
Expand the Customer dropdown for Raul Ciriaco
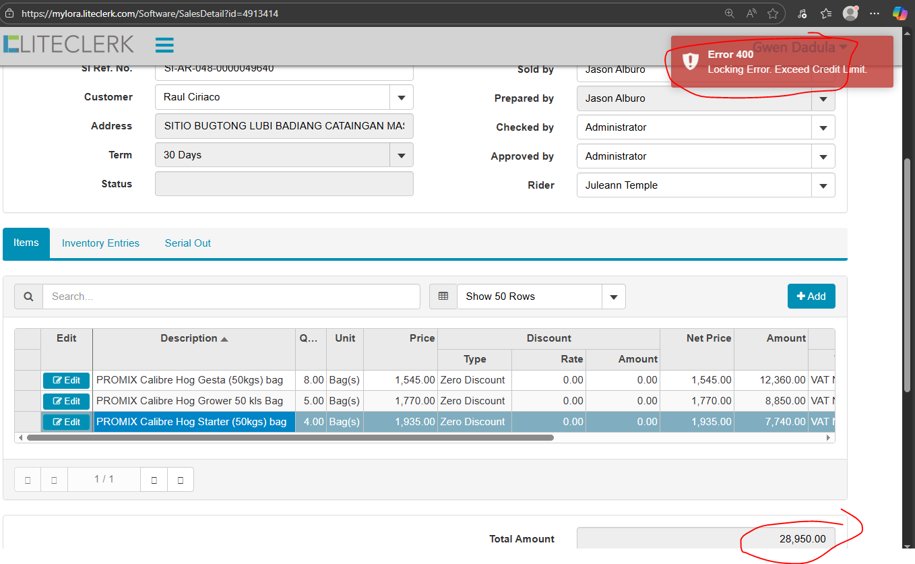pyautogui.click(x=402, y=97)
